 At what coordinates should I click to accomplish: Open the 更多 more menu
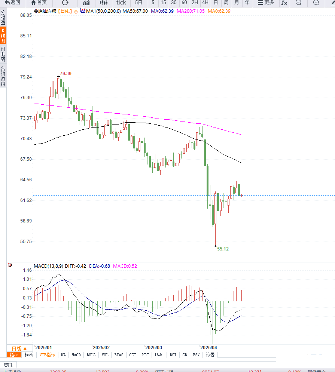266,3
